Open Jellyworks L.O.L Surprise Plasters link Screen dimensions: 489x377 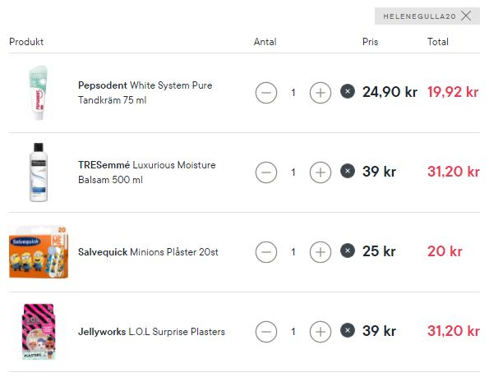pos(151,332)
